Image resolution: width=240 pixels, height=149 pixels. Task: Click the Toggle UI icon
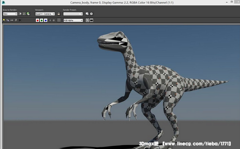click(x=92, y=20)
